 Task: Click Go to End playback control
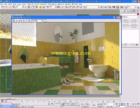click(127, 104)
